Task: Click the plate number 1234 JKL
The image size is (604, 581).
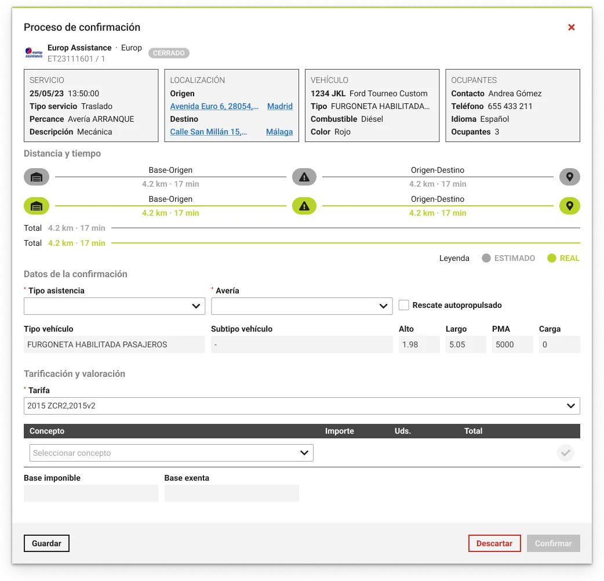Action: [x=328, y=93]
